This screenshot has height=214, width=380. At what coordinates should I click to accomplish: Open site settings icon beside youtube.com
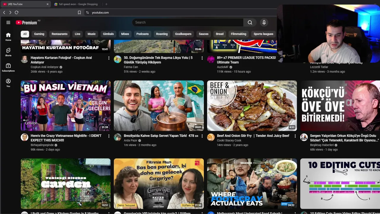tap(87, 12)
